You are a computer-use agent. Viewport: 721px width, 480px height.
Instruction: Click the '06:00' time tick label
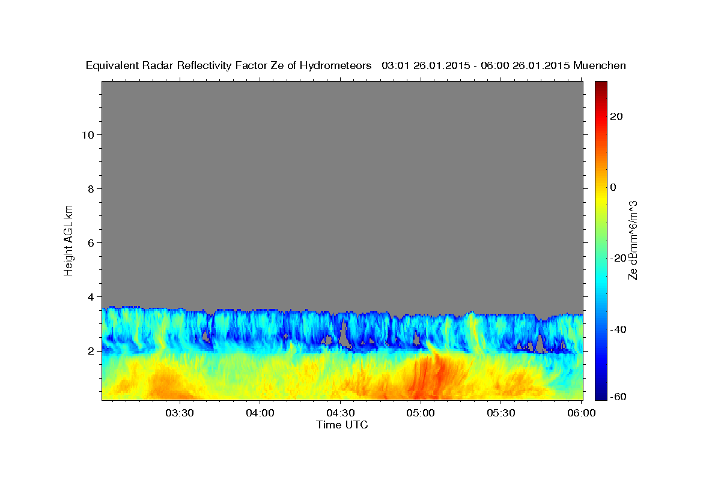pos(581,413)
